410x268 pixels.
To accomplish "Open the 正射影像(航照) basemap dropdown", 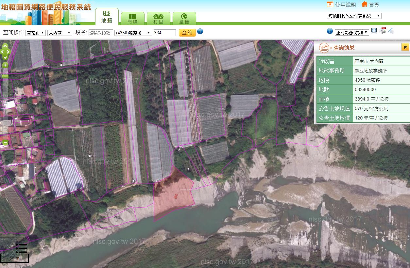I will pyautogui.click(x=352, y=32).
